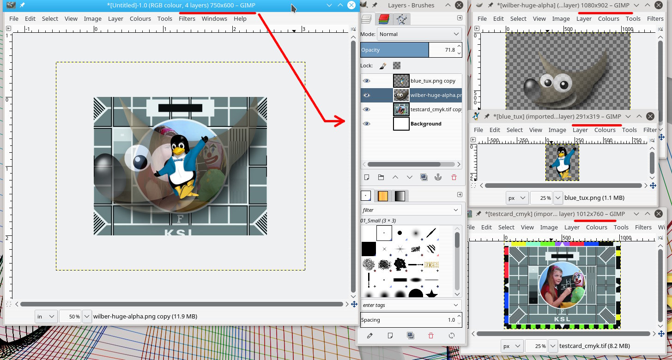Toggle quick mask in Untitled window

8,304
